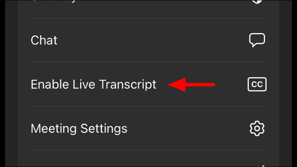Tap the Chat speech bubble icon
Image resolution: width=297 pixels, height=167 pixels.
257,40
